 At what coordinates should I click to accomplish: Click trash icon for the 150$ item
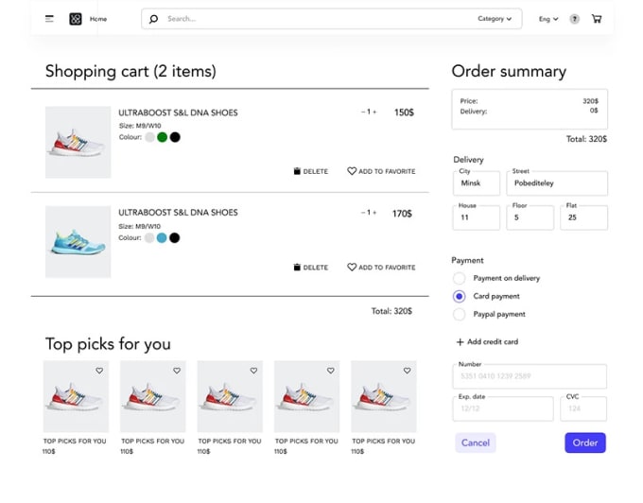coord(297,171)
